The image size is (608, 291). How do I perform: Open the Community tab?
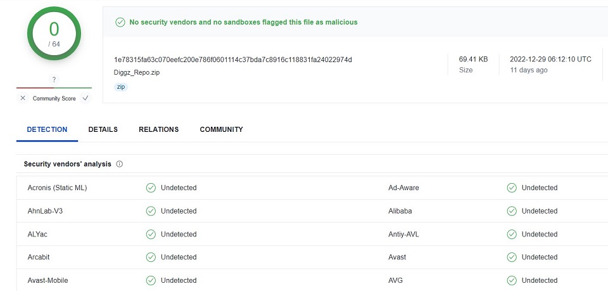[x=221, y=129]
